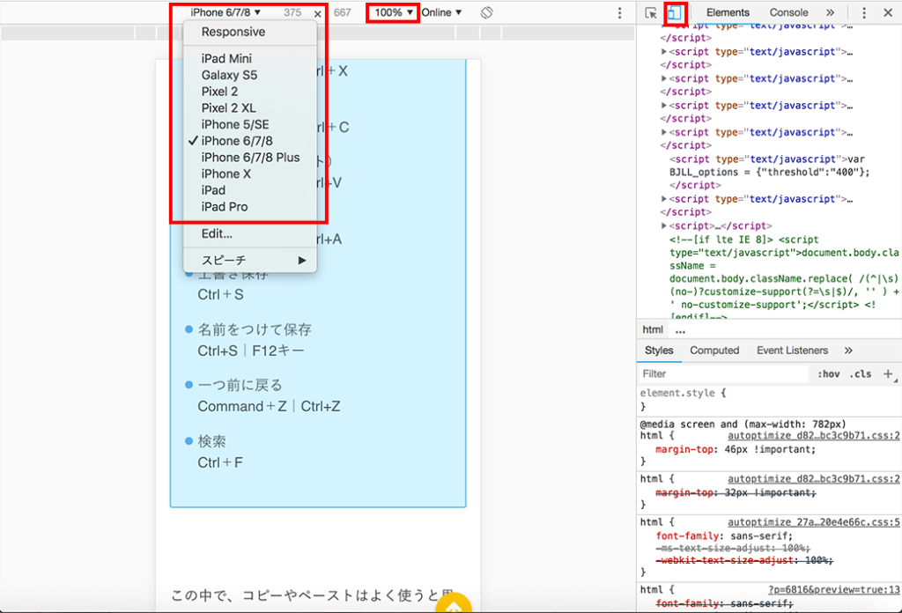
Task: Expand the スピーチ submenu
Action: (250, 261)
